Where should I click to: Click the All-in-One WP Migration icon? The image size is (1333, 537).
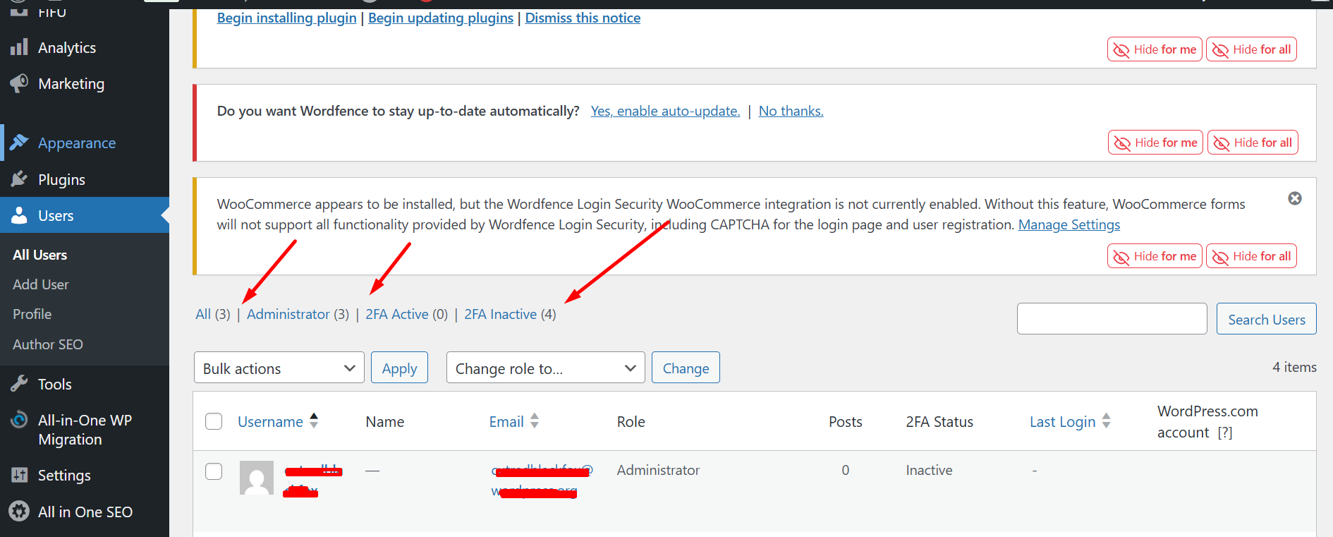pos(19,420)
